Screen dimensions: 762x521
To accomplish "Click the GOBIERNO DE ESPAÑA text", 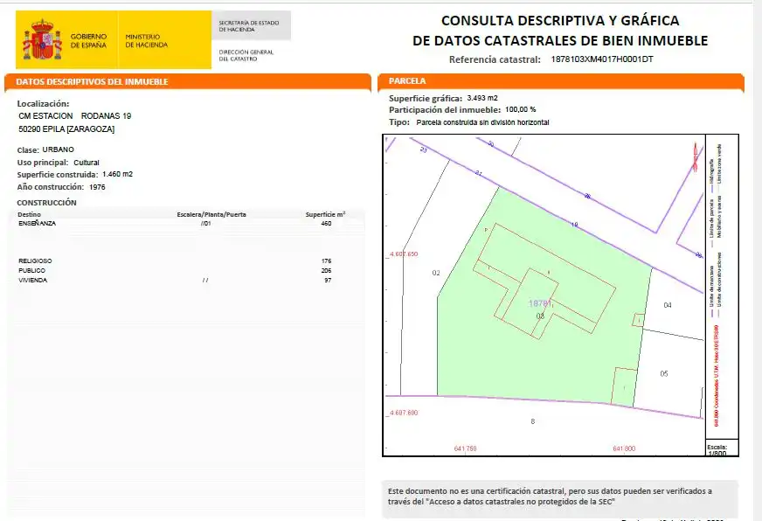I will point(88,41).
